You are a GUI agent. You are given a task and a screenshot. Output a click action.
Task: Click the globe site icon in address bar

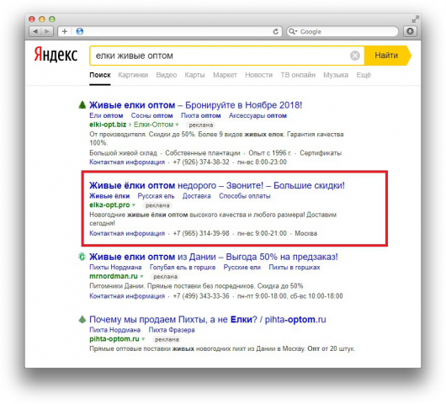pyautogui.click(x=80, y=31)
